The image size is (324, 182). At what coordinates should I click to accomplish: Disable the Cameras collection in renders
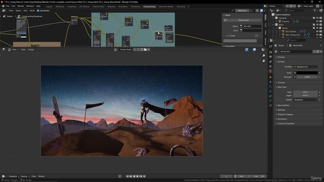pyautogui.click(x=320, y=18)
